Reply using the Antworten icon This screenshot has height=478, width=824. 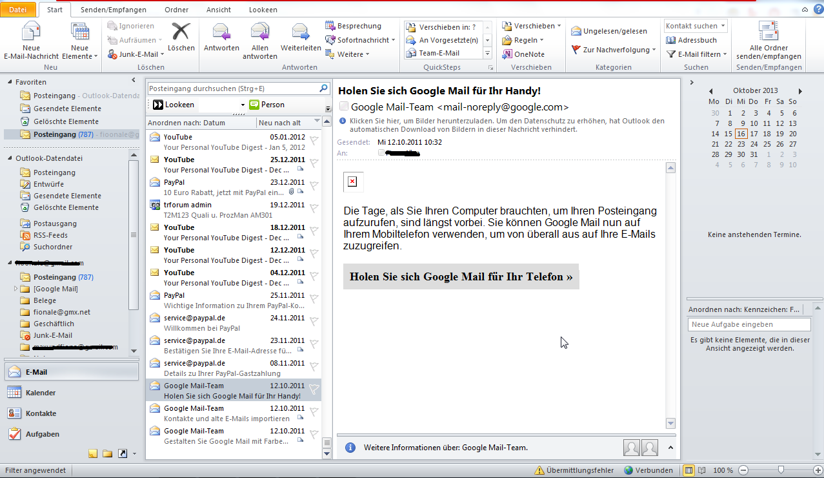221,40
